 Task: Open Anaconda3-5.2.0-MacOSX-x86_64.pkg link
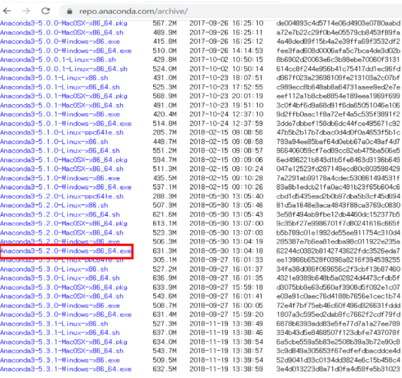[64, 224]
